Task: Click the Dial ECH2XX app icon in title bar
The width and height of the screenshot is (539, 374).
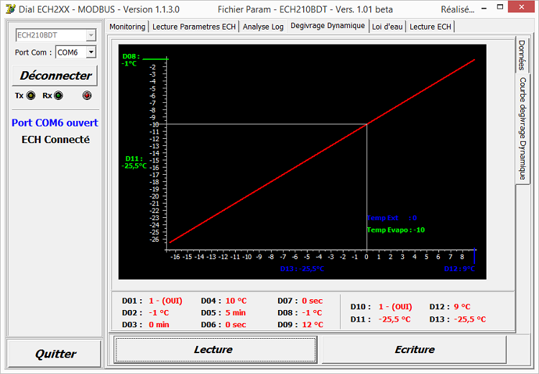Action: click(x=9, y=9)
